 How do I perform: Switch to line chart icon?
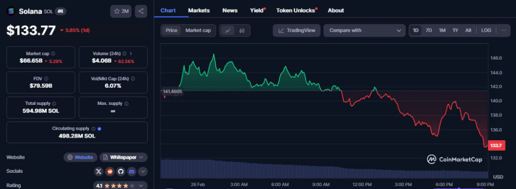(227, 31)
